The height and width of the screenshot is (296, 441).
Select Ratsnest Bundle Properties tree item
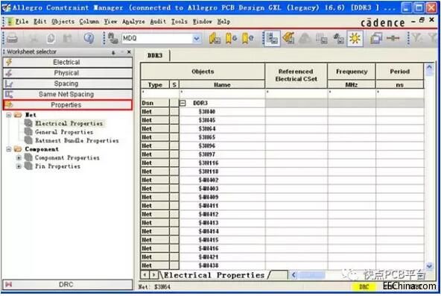77,140
